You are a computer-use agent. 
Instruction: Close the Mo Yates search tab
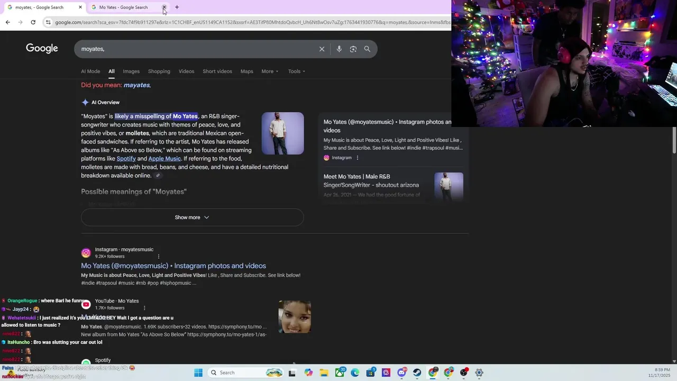click(164, 7)
